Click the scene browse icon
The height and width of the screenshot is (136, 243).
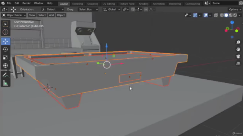click(207, 3)
